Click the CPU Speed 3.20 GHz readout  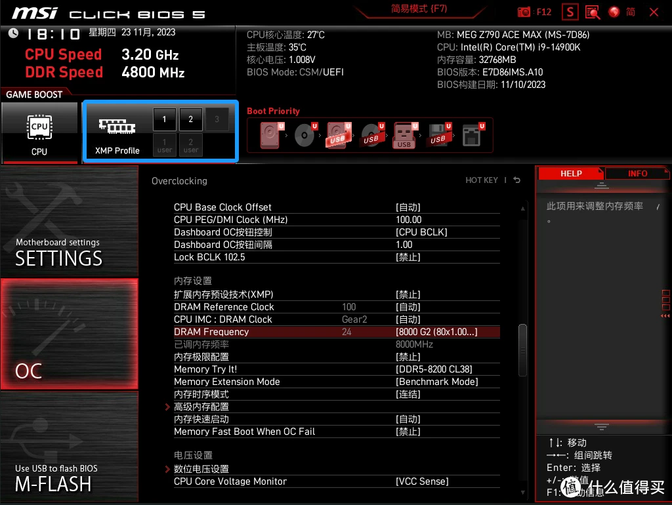pyautogui.click(x=102, y=54)
